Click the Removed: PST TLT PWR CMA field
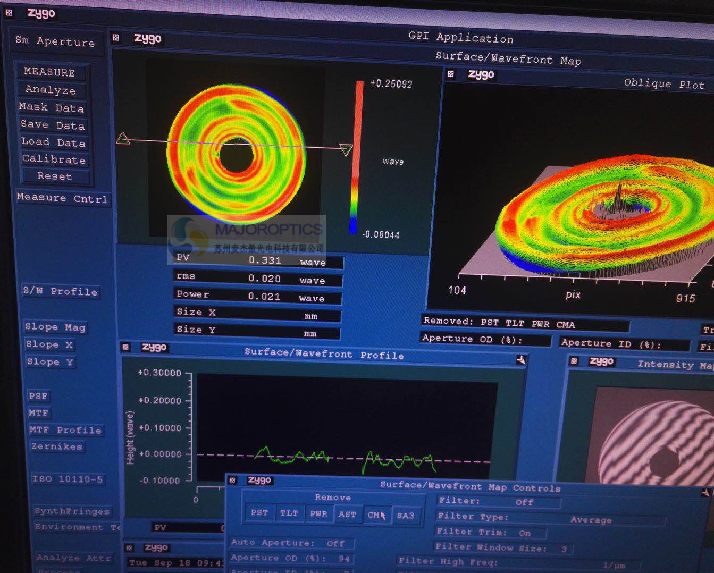Screen dimensions: 714x573 point(525,323)
